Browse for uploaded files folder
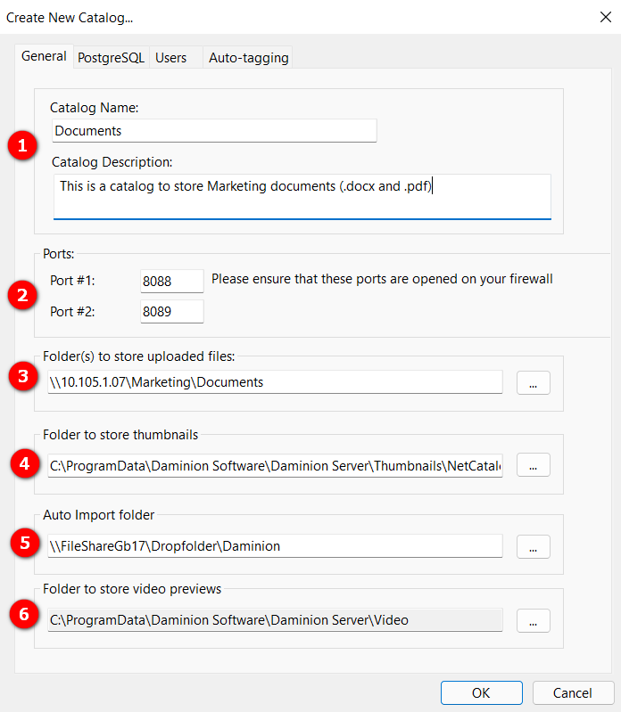The width and height of the screenshot is (621, 712). click(533, 383)
